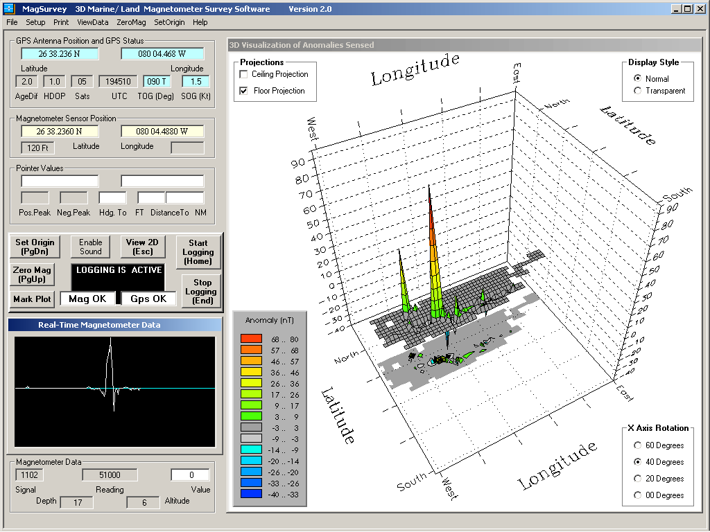This screenshot has width=710, height=532.
Task: Select Transparent display style
Action: click(637, 89)
